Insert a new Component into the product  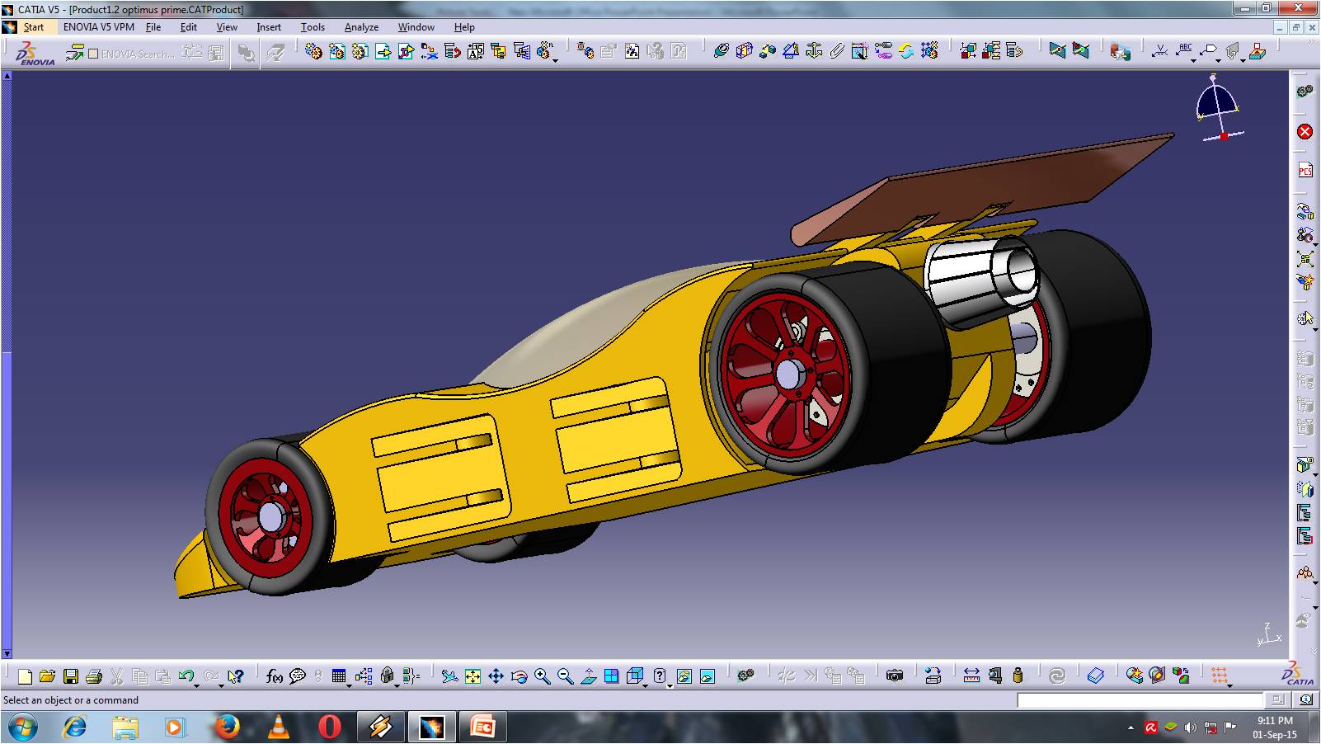pyautogui.click(x=313, y=51)
